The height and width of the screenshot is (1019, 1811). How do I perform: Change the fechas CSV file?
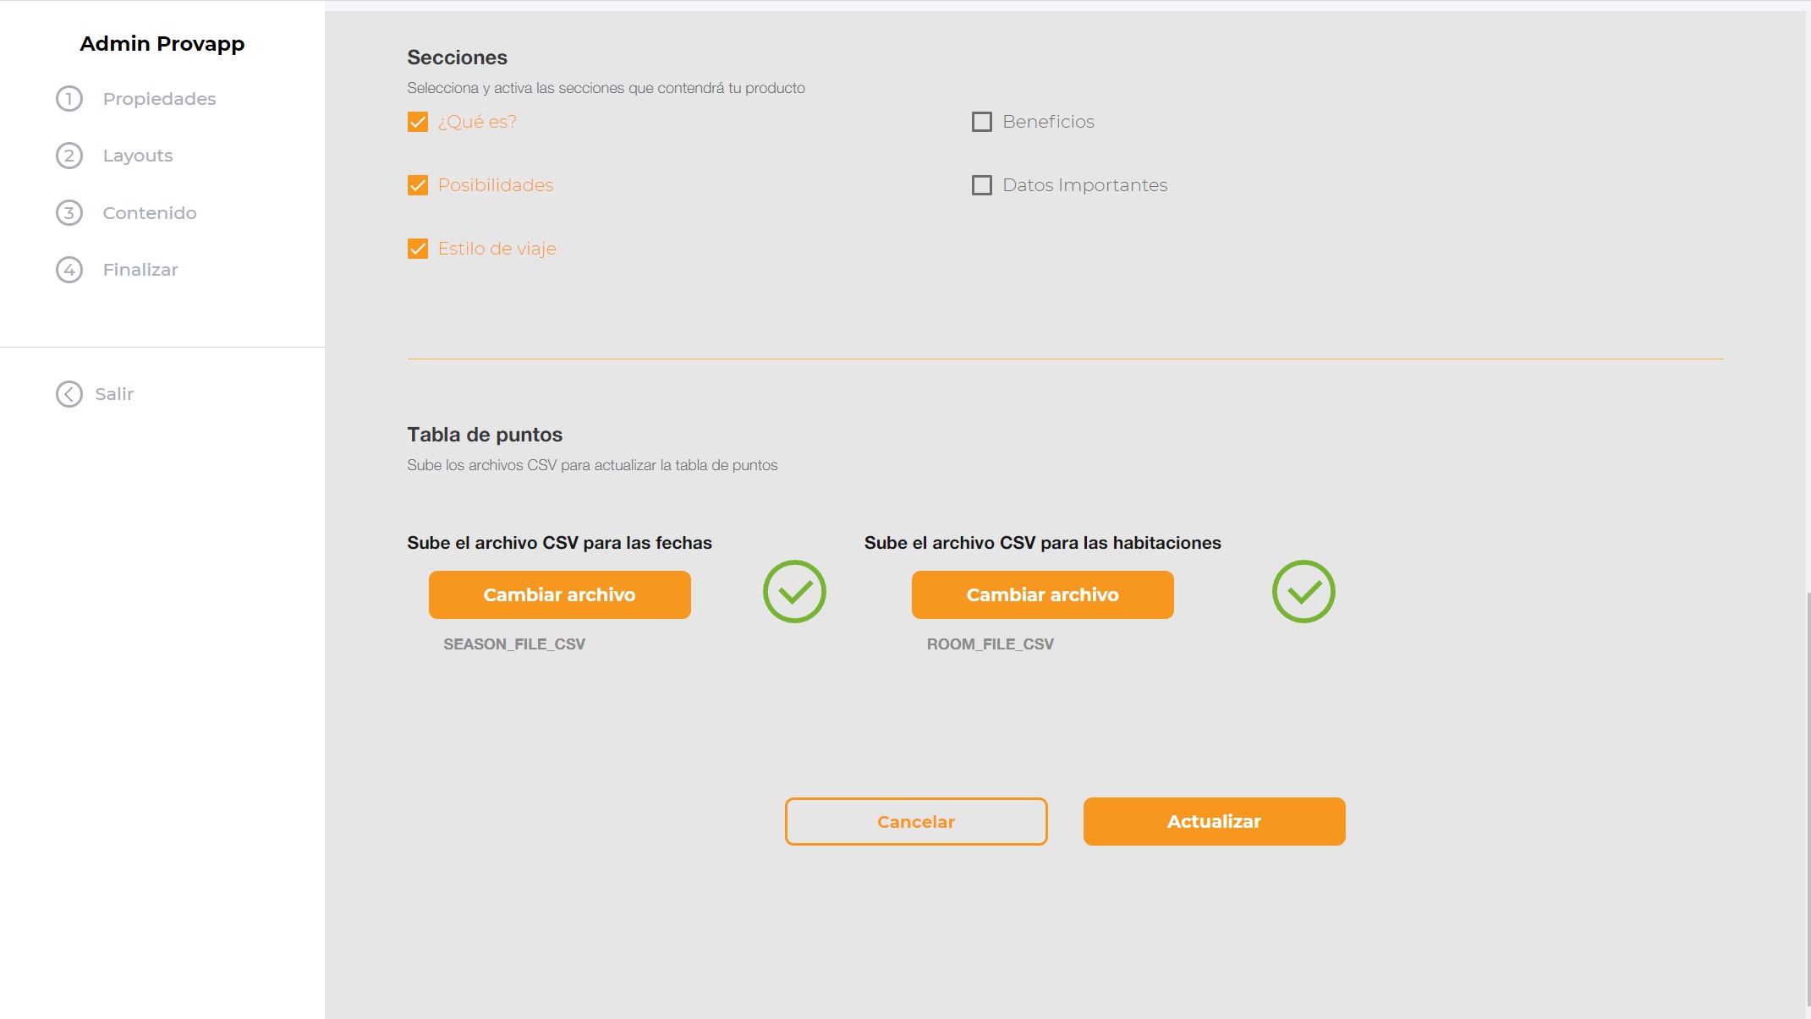pyautogui.click(x=560, y=594)
